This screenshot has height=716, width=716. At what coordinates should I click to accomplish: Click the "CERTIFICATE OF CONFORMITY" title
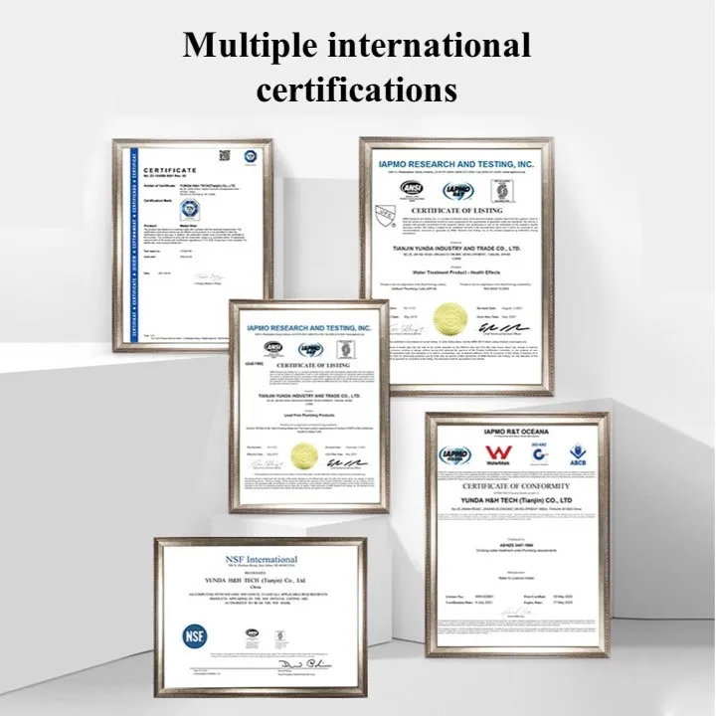coord(516,486)
